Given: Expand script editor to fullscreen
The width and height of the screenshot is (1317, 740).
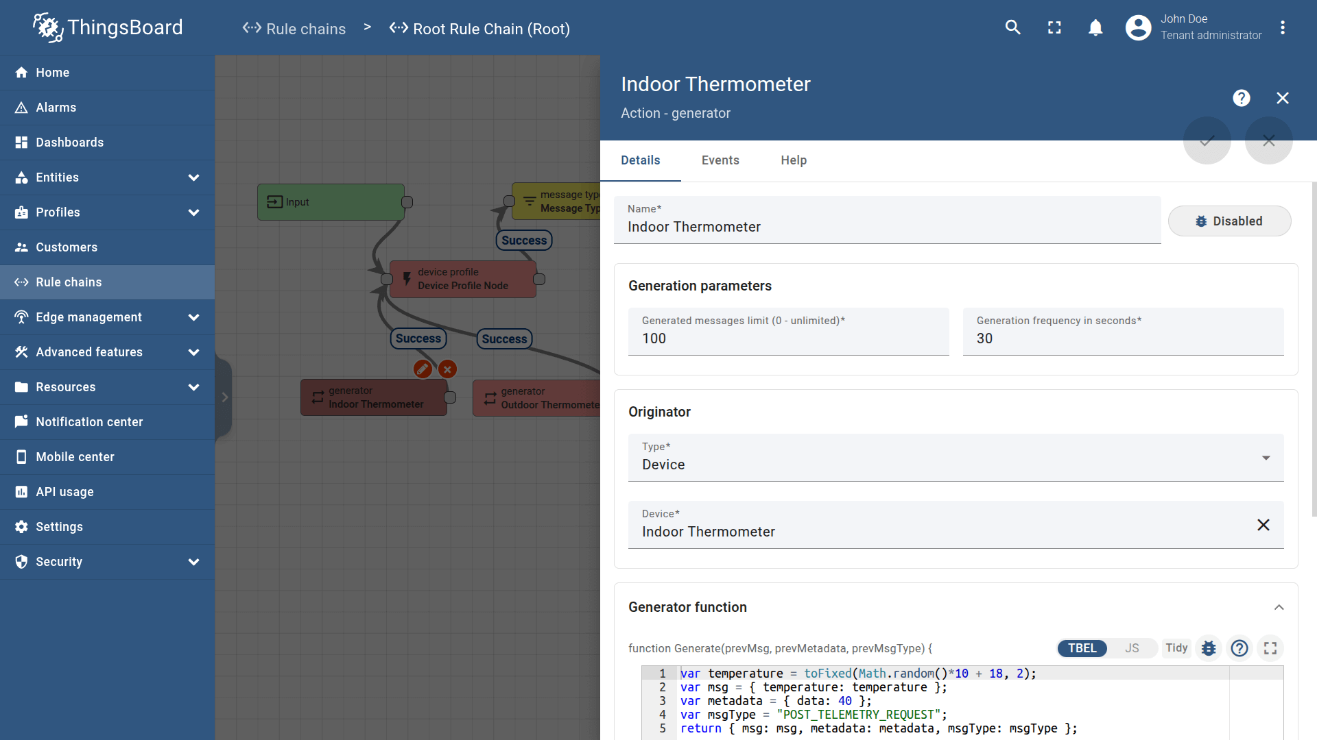Looking at the screenshot, I should [1270, 648].
